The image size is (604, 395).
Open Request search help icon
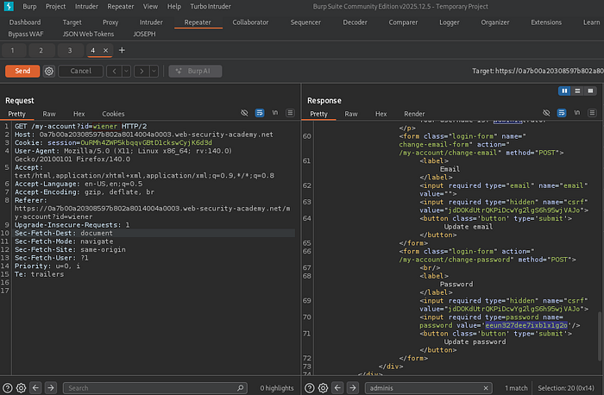(7, 388)
